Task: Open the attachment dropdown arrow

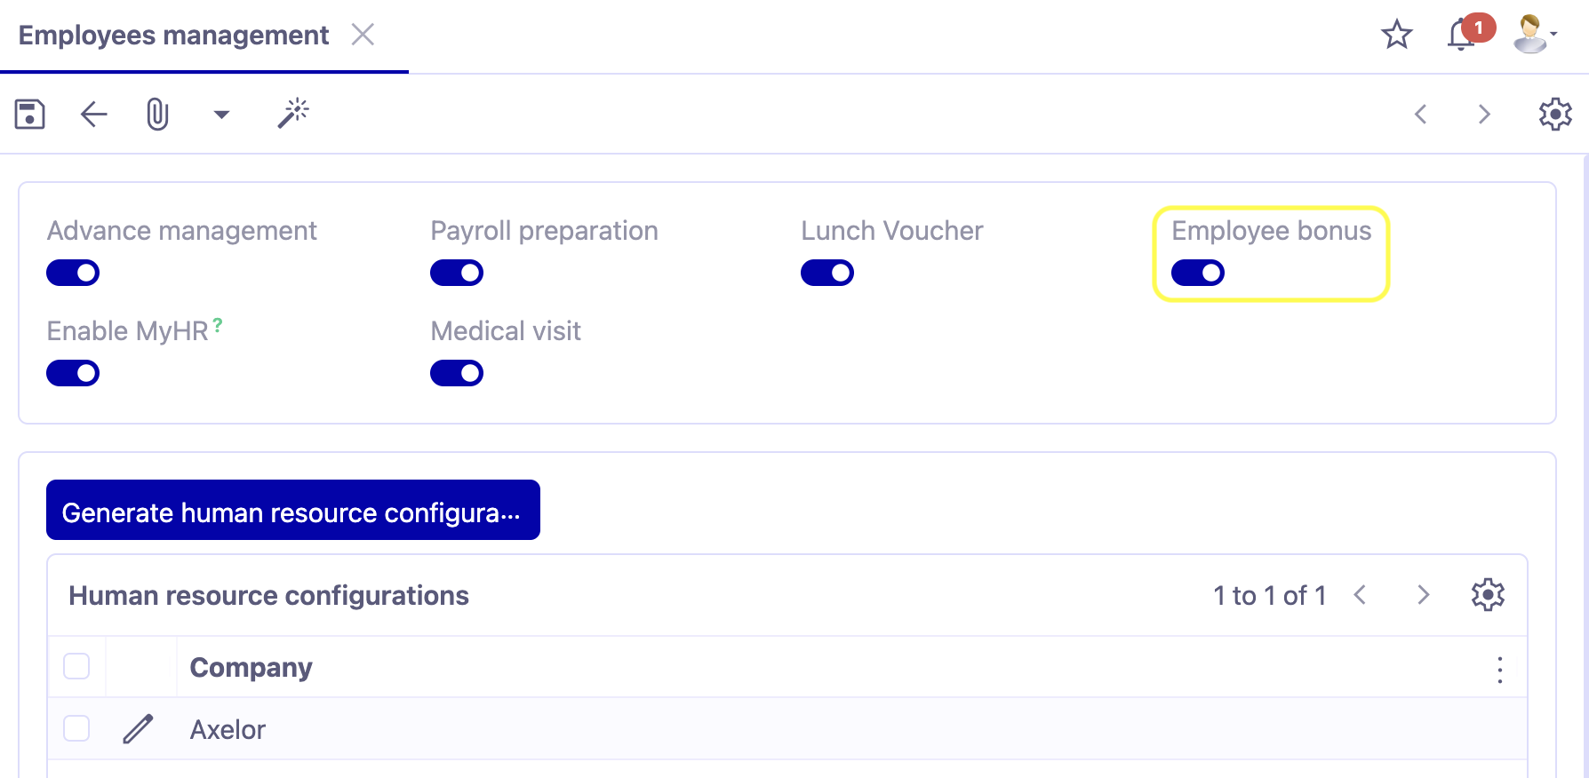Action: click(220, 114)
